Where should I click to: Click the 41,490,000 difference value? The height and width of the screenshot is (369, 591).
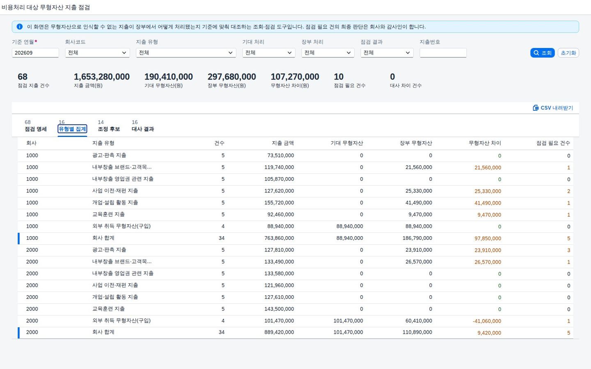488,203
